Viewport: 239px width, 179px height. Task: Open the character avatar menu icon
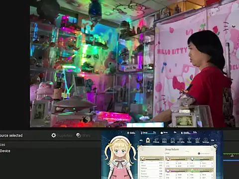point(148,140)
